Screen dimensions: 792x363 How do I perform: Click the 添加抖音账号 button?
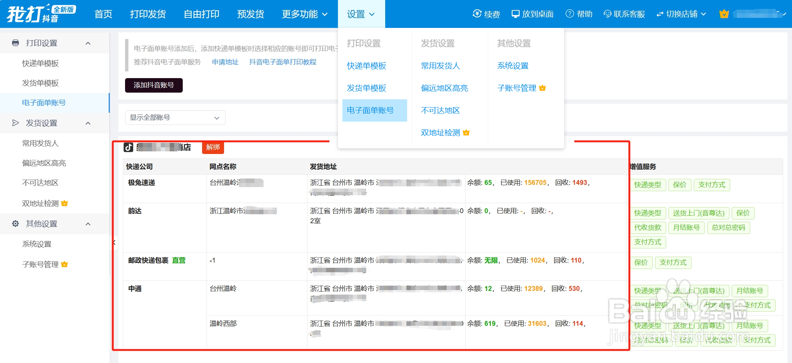153,85
